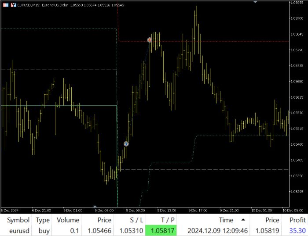Click the 1.05900 price scale label

297,18
